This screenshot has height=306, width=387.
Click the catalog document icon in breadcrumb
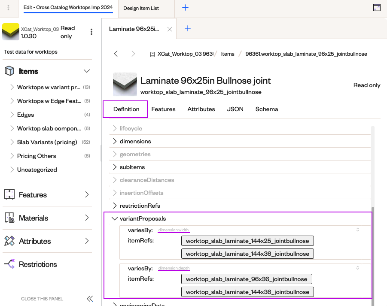pos(152,54)
